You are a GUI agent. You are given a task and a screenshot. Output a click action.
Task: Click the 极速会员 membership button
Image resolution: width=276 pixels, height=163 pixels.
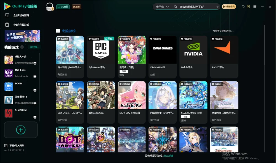tap(229, 7)
